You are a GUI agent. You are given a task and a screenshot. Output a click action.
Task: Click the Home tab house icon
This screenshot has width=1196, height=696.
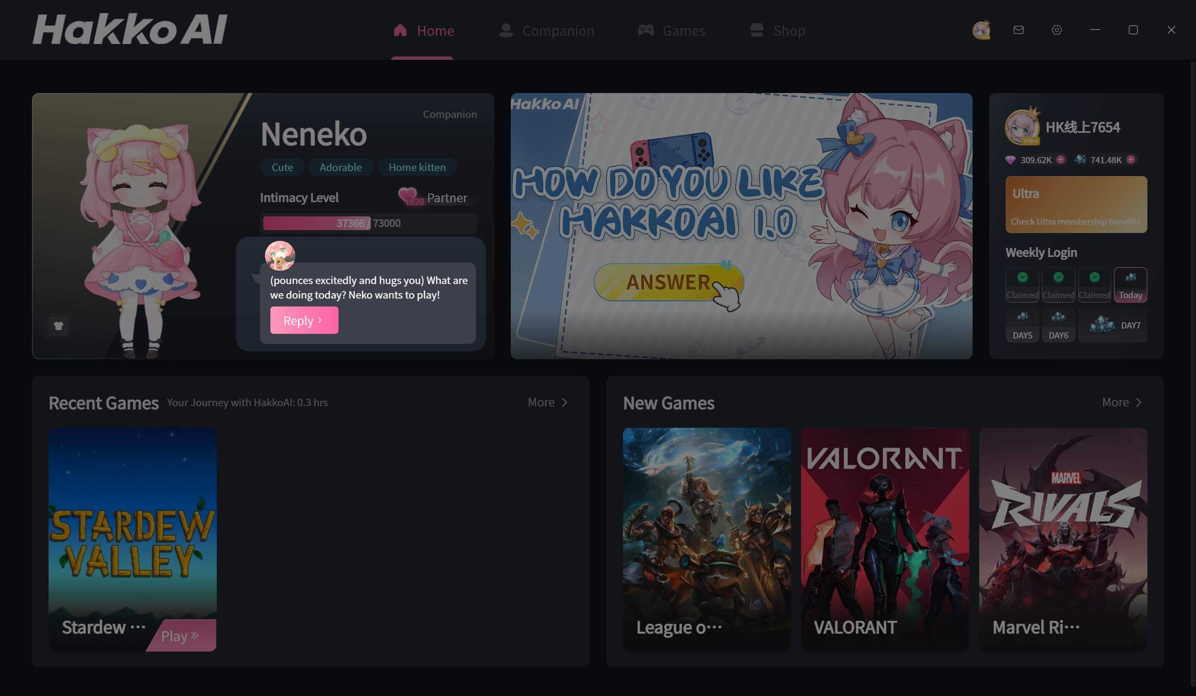pyautogui.click(x=400, y=30)
